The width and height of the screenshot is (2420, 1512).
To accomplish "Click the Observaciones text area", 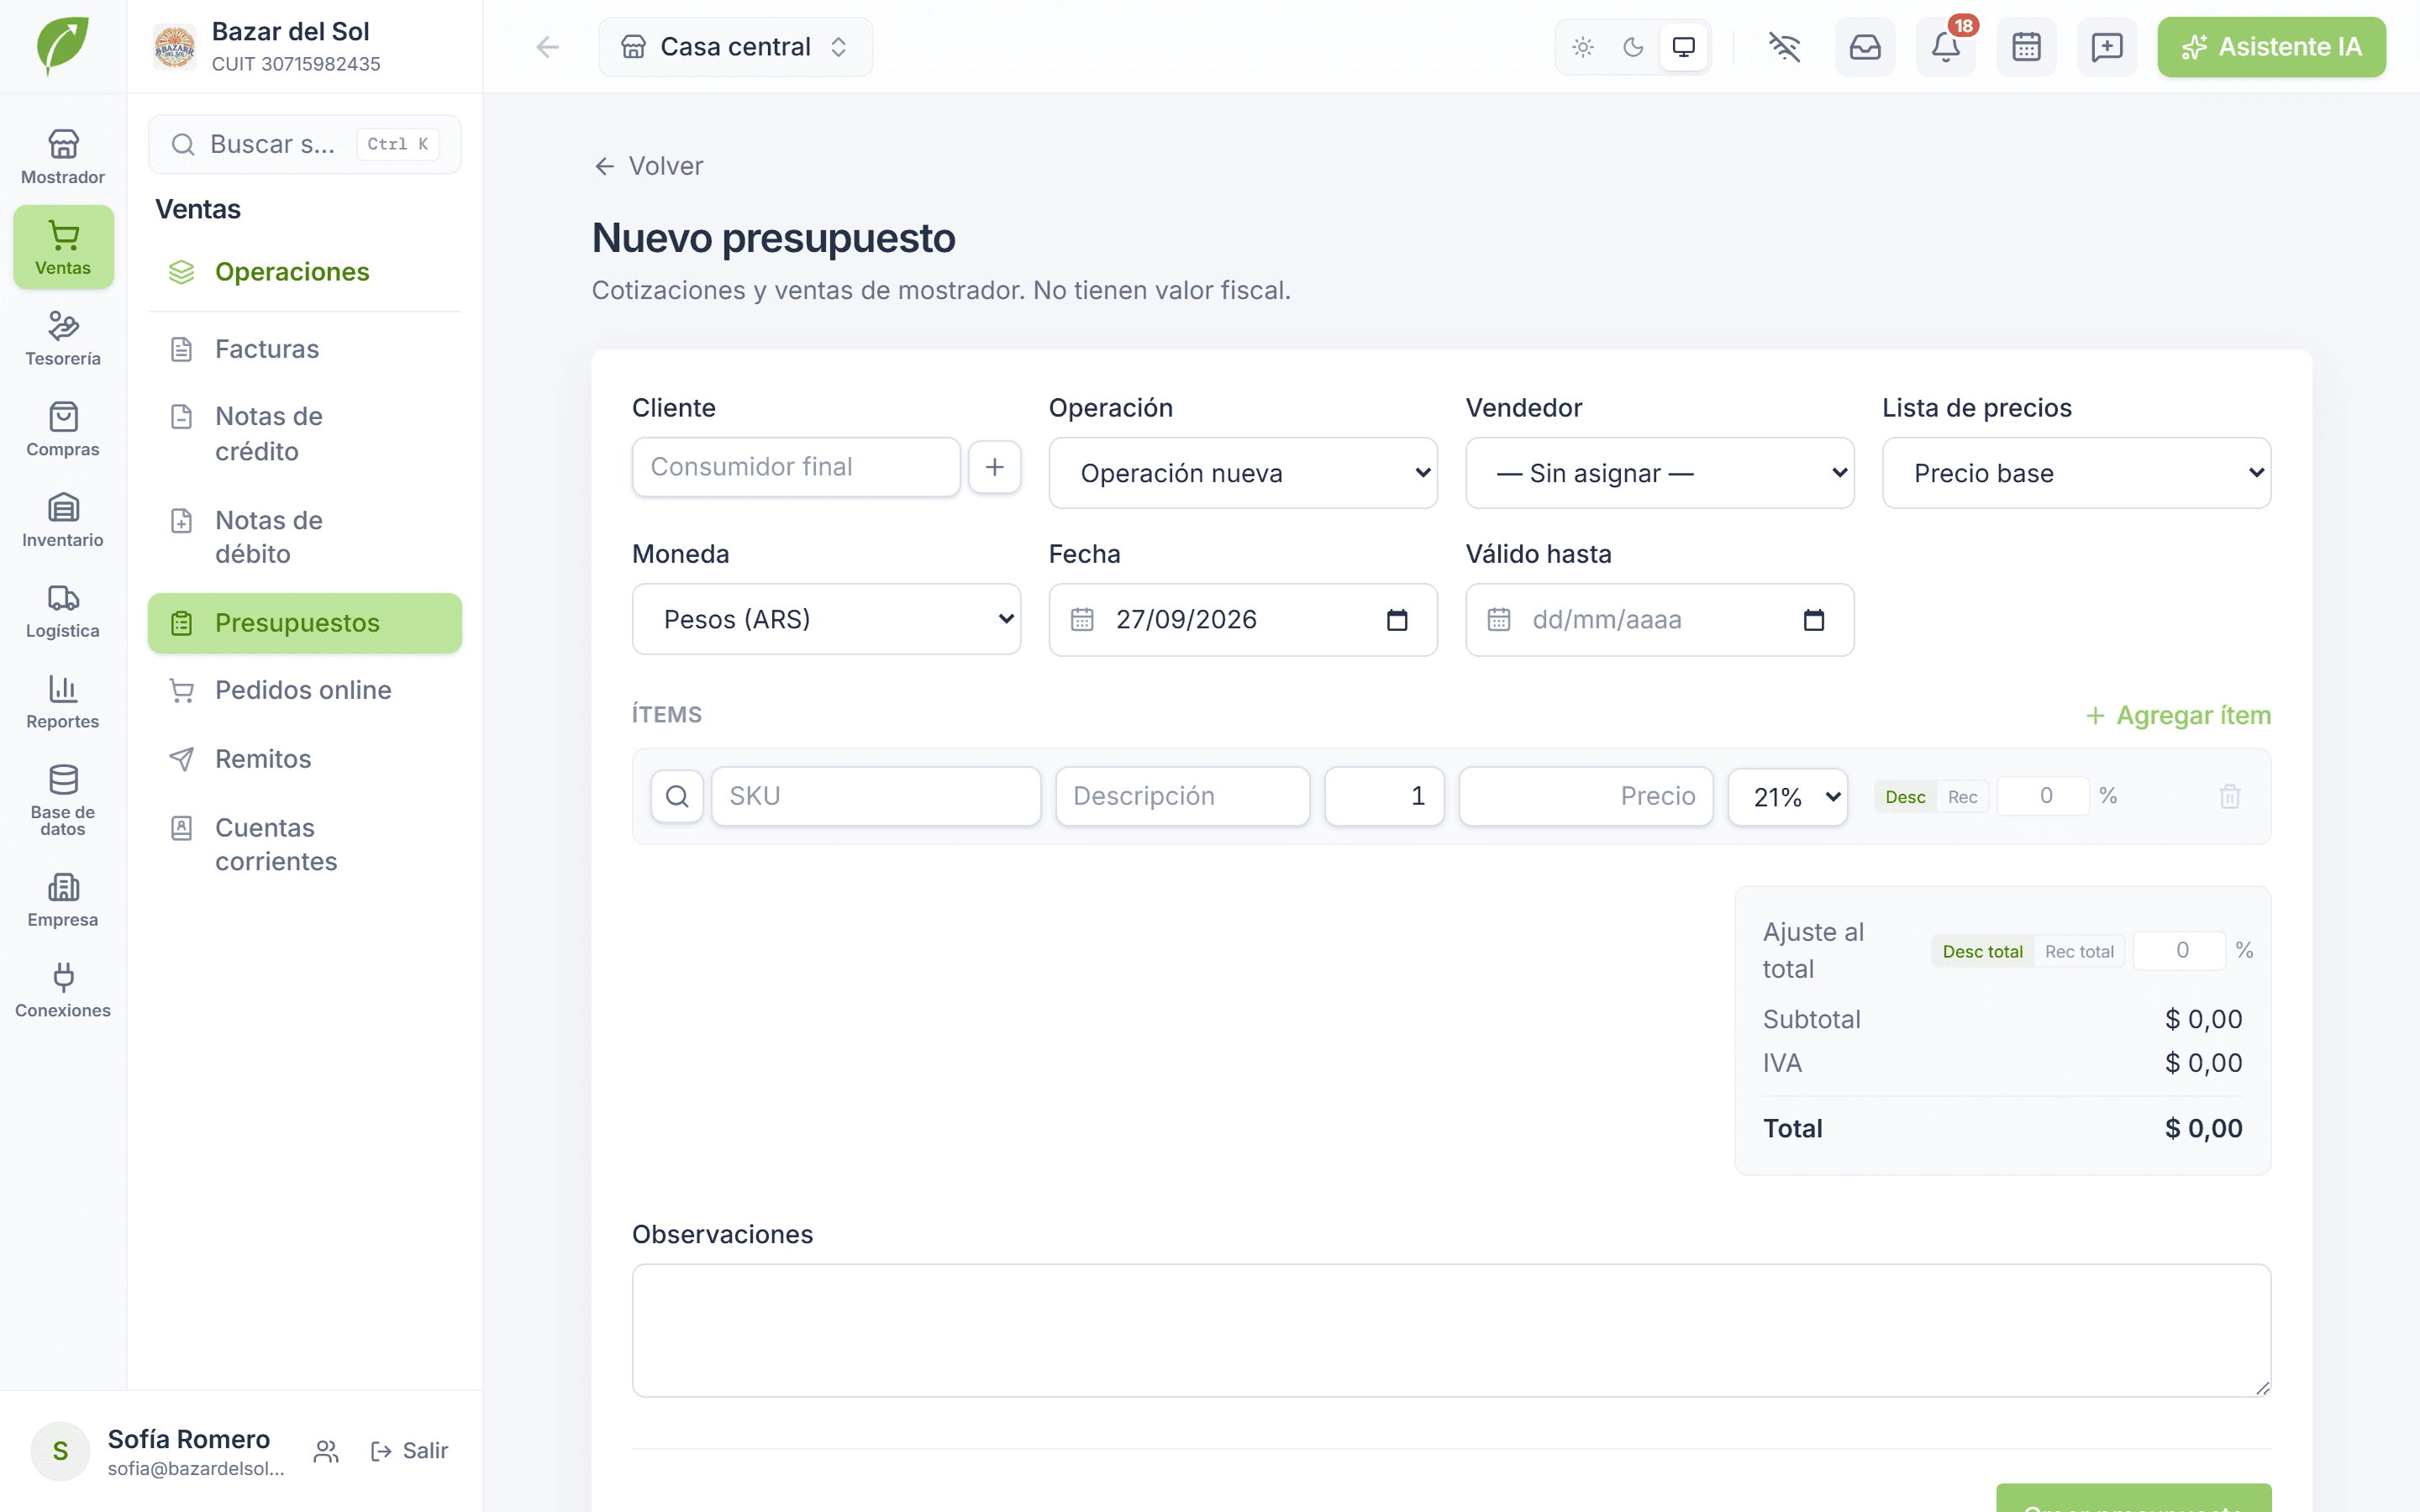I will (x=1451, y=1331).
